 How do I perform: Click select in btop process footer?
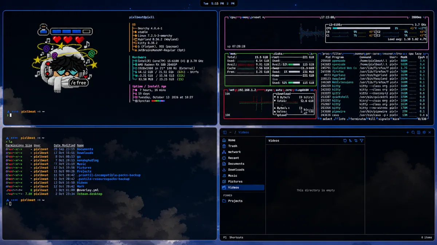(328, 119)
